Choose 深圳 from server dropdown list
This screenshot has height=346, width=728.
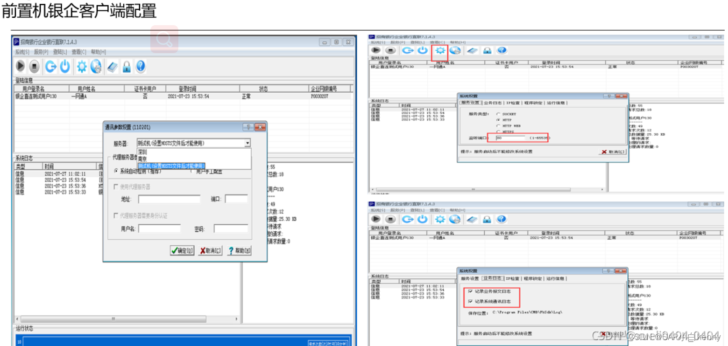tap(194, 152)
